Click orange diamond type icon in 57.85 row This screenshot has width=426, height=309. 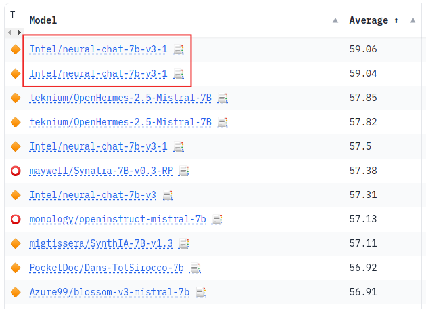point(16,98)
